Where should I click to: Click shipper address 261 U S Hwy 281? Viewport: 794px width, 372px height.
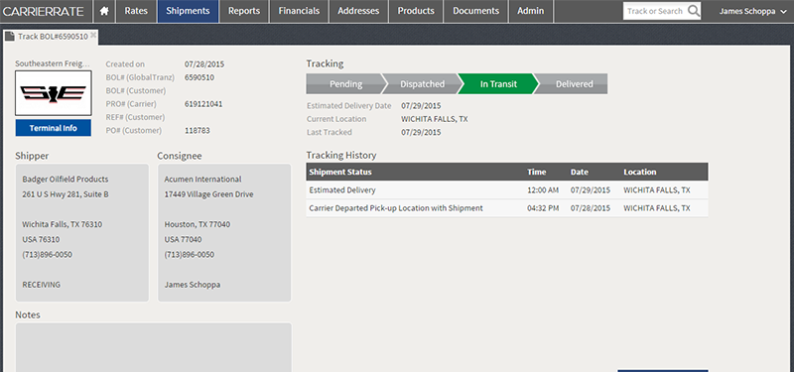click(x=66, y=194)
